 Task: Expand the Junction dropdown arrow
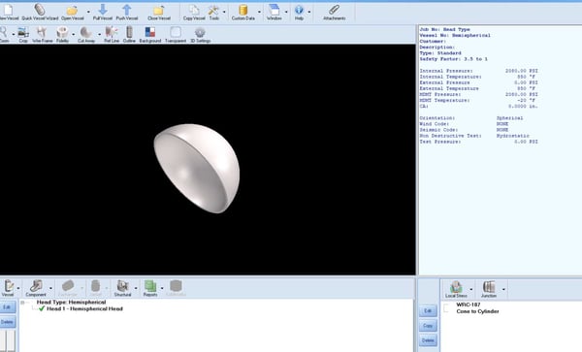503,289
